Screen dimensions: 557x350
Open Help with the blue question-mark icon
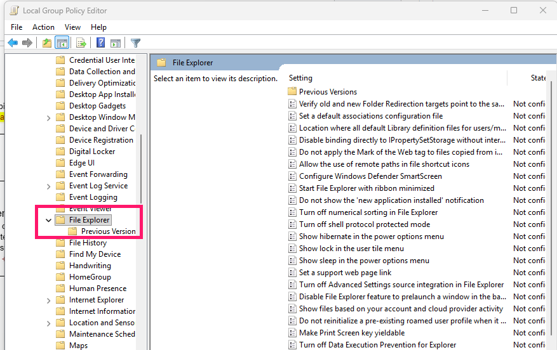[x=101, y=43]
